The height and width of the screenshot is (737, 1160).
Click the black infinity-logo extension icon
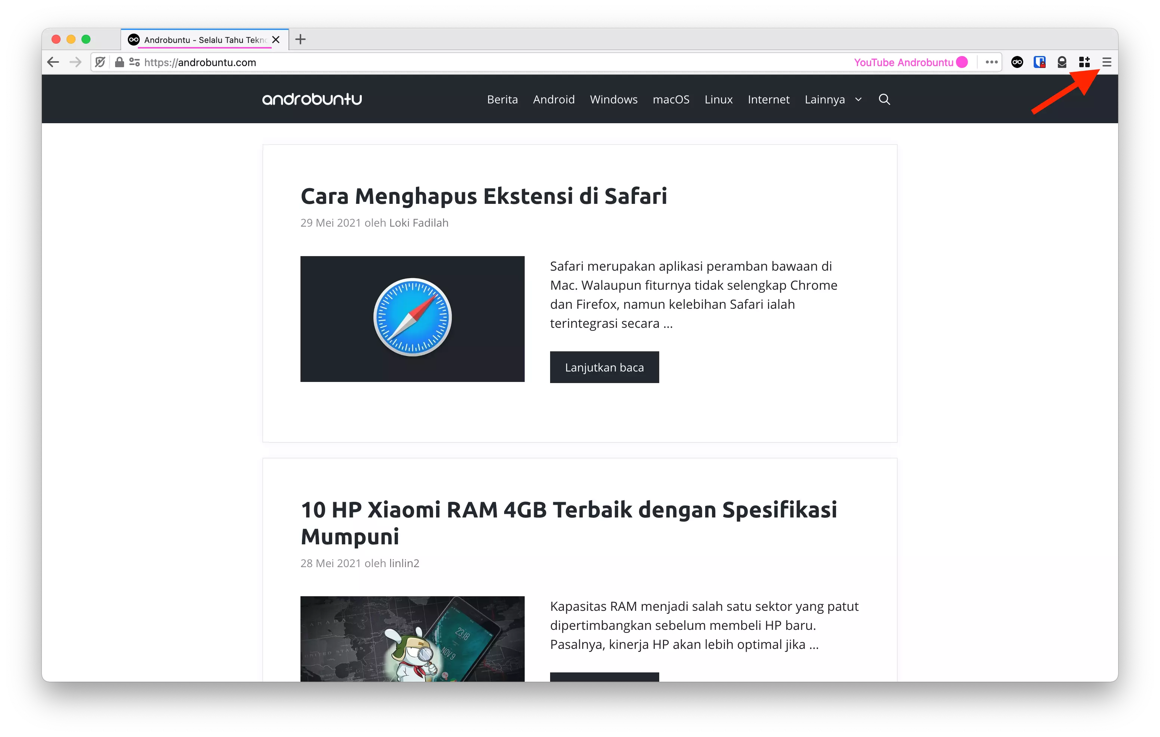tap(1017, 62)
